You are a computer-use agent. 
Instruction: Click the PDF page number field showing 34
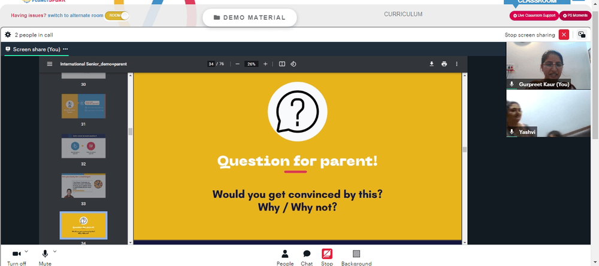211,64
